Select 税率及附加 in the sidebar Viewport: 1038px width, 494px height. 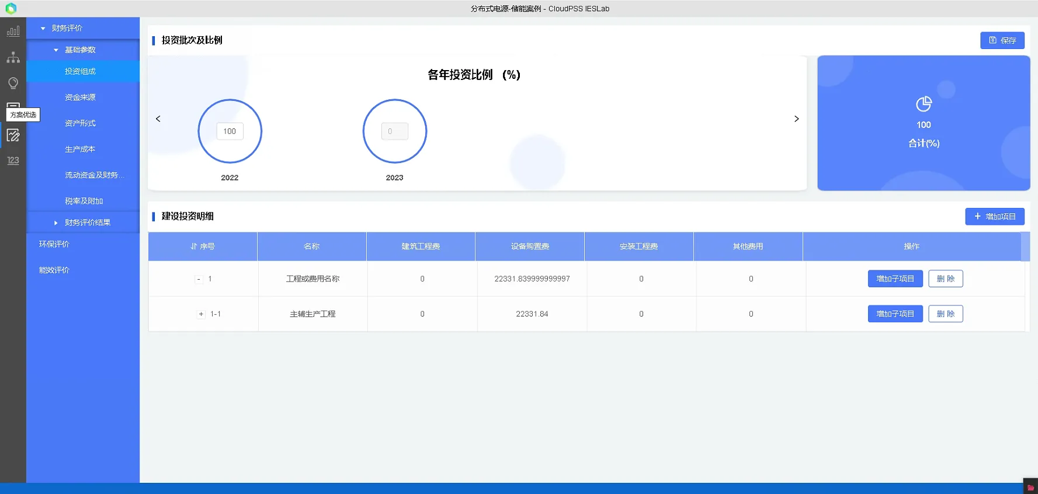pos(83,201)
